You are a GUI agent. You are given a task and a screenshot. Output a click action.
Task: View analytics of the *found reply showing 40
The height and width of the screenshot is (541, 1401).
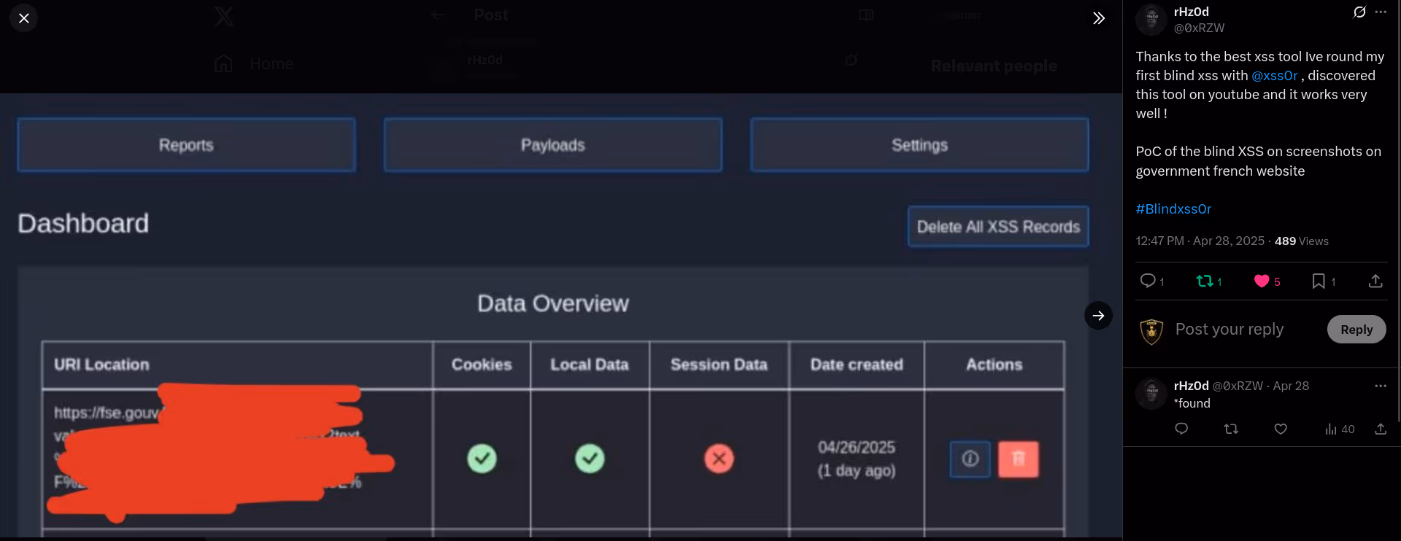(x=1340, y=429)
